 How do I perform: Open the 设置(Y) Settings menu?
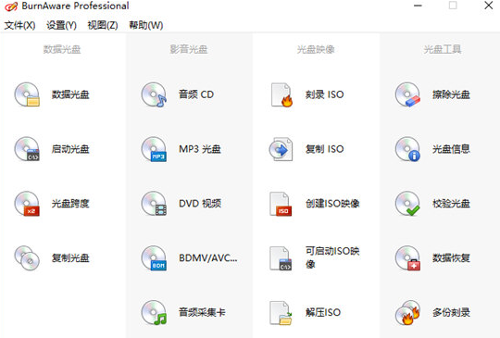tap(61, 25)
